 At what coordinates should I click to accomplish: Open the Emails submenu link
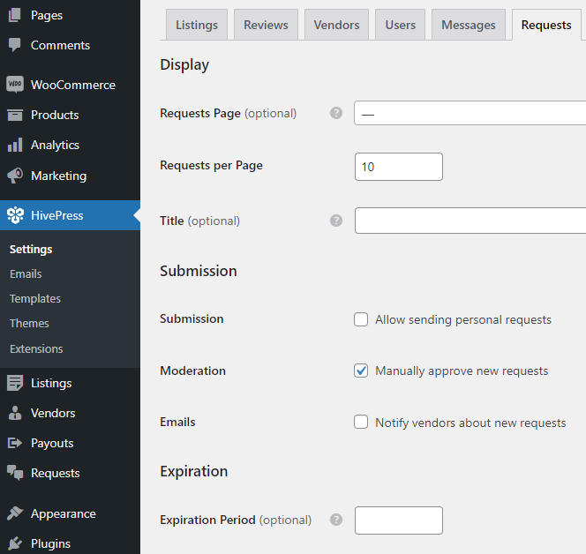point(26,273)
